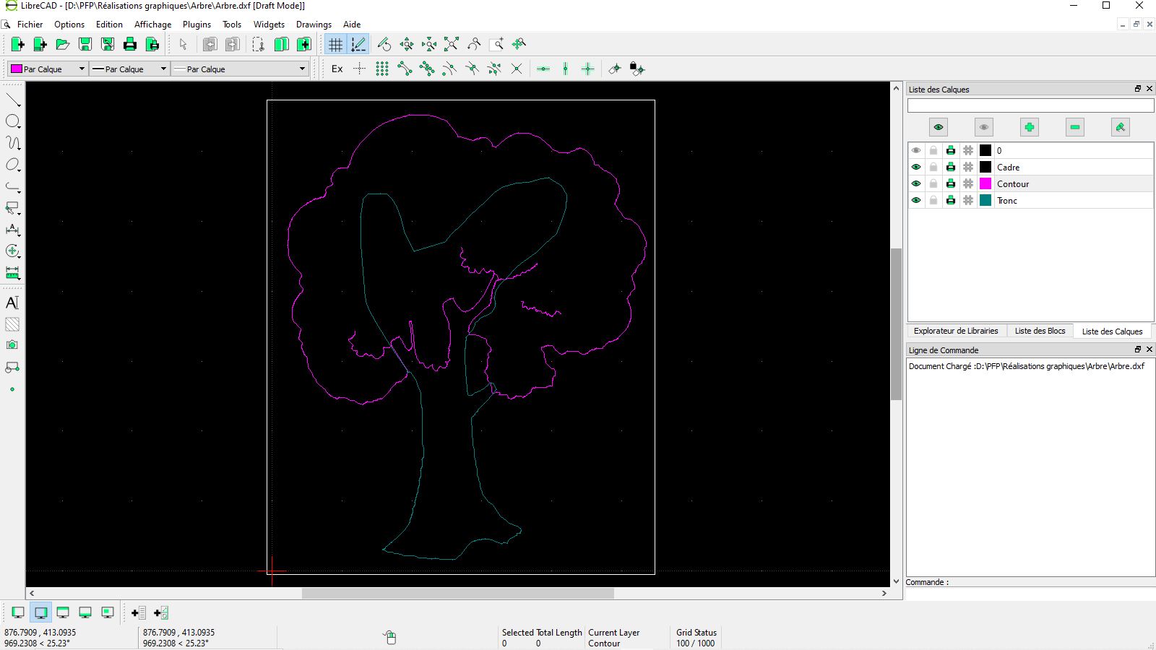Viewport: 1156px width, 650px height.
Task: Toggle lock on the Cadre layer
Action: tap(933, 168)
